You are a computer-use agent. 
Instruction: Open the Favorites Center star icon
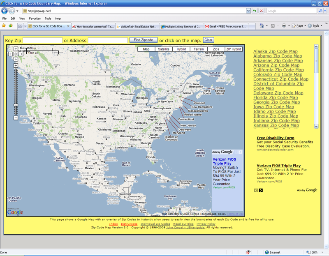4,25
